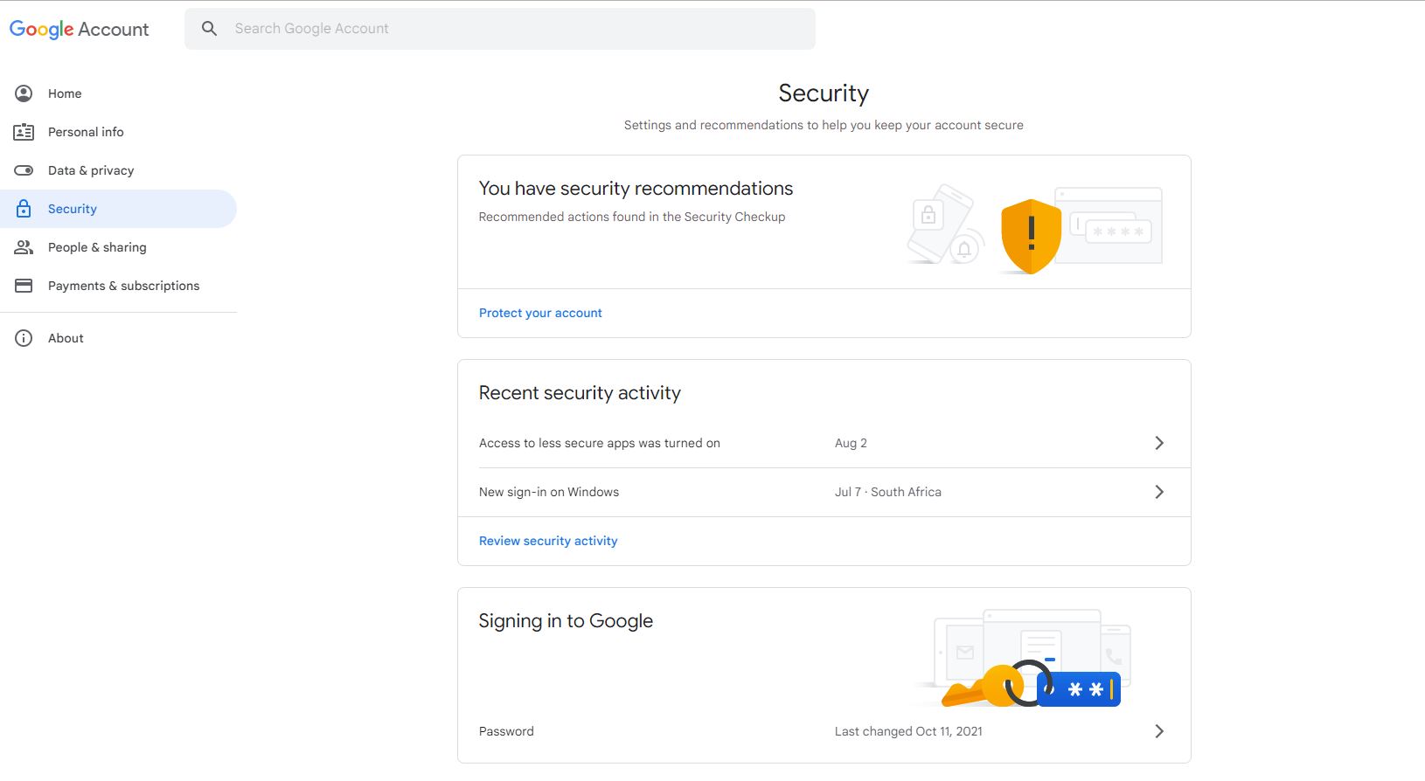Open Password settings chevron arrow

click(x=1159, y=731)
